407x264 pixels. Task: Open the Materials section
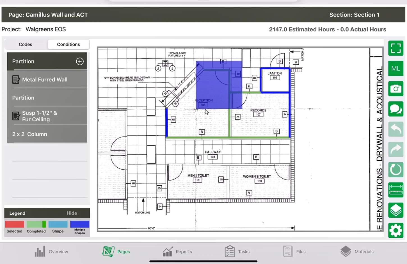coord(357,252)
